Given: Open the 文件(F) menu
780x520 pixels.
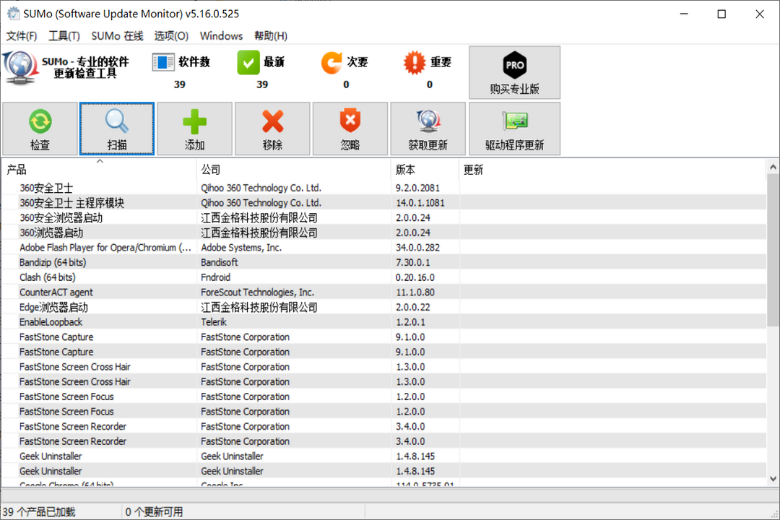Looking at the screenshot, I should tap(22, 36).
